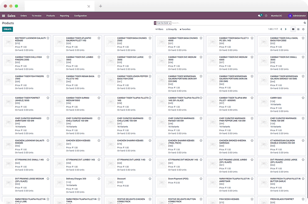Click the Chicken Lucknowi Galauti Kebabs thumbnail
This screenshot has height=204, width=308.
coord(9,144)
